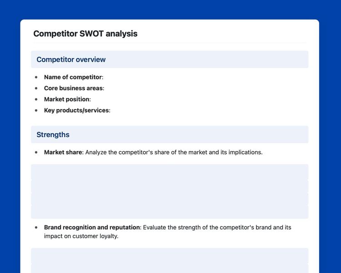Screen dimensions: 341x273
Task: Click third empty row below Market share
Action: pyautogui.click(x=170, y=199)
